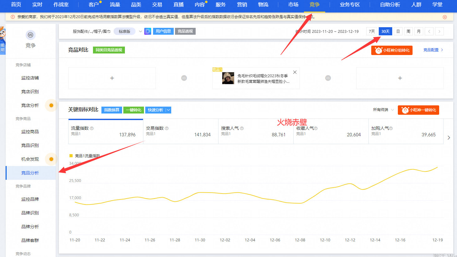Switch date granularity to 周
457x257 pixels.
click(408, 31)
